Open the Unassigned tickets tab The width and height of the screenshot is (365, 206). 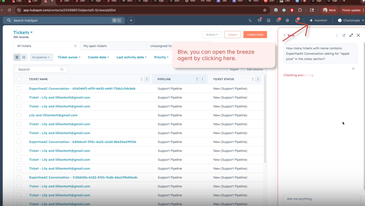click(x=161, y=46)
